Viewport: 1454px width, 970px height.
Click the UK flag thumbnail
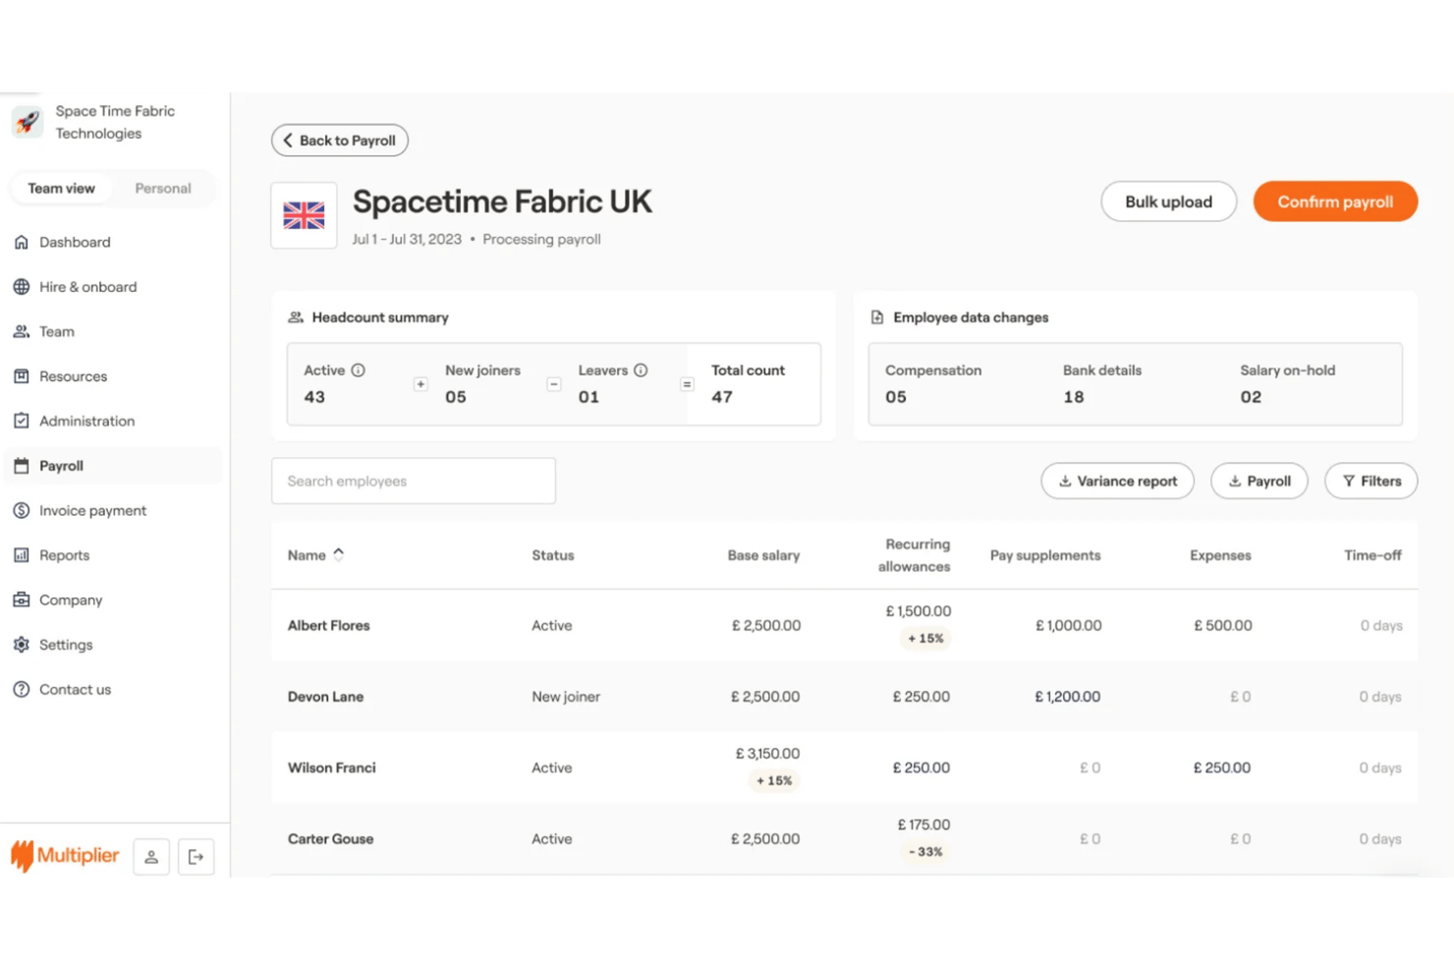[x=304, y=215]
